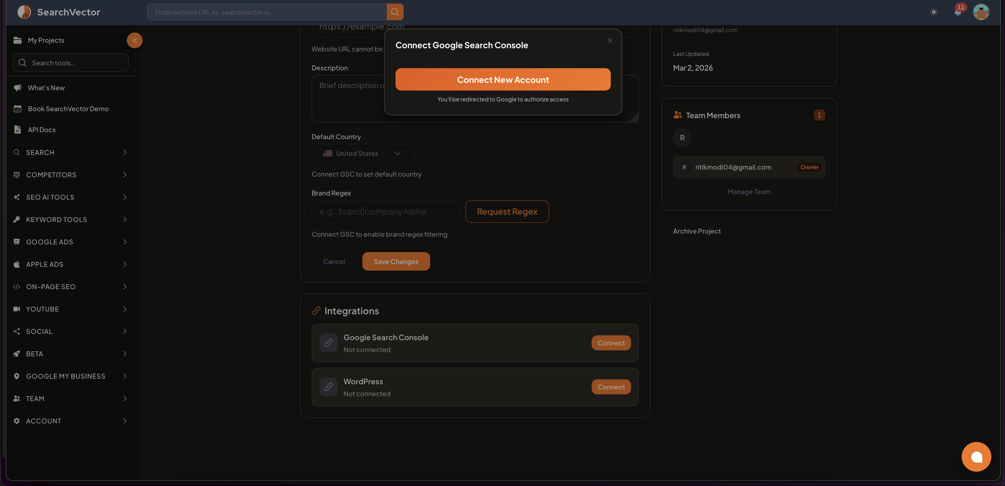Click the Cancel button
This screenshot has height=486, width=1005.
pos(334,262)
